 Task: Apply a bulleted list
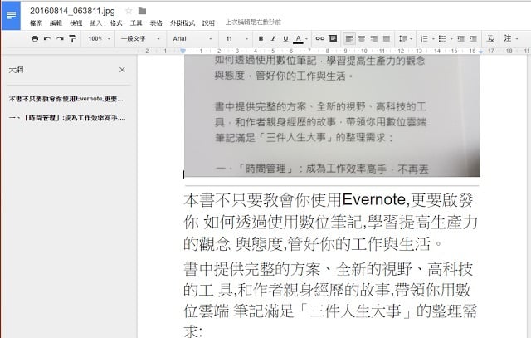tap(442, 39)
